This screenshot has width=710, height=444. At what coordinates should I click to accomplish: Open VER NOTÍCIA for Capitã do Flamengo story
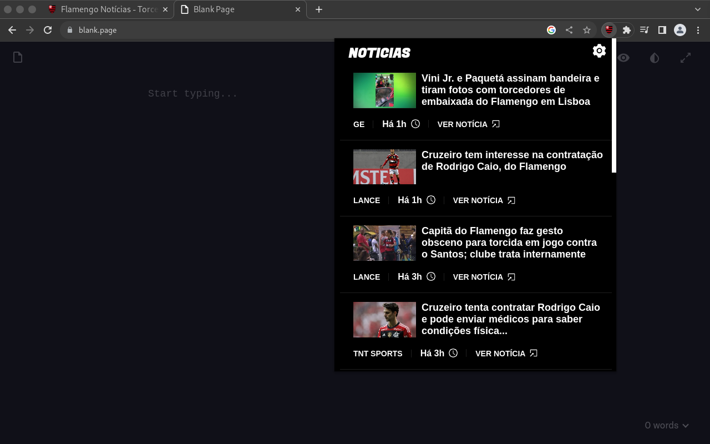[484, 277]
